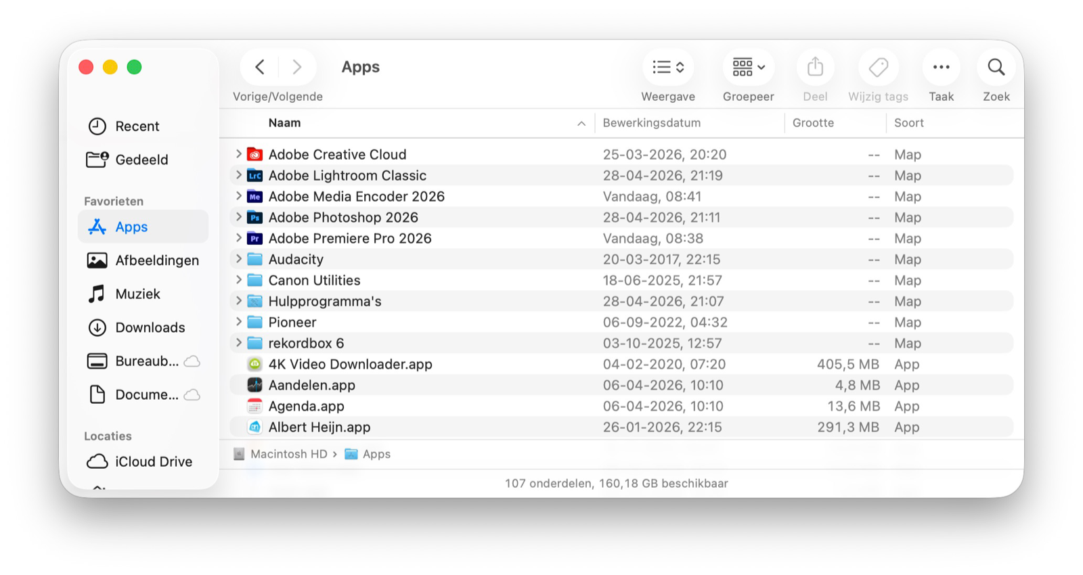This screenshot has width=1083, height=575.
Task: Select the Albert Heijn.app file name
Action: click(319, 427)
